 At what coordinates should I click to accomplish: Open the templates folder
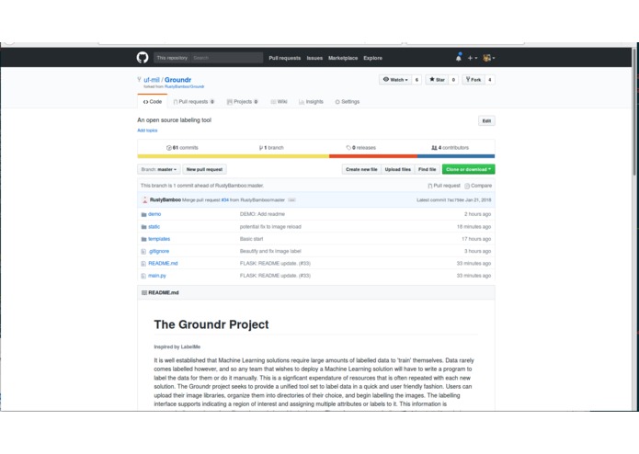pos(159,239)
